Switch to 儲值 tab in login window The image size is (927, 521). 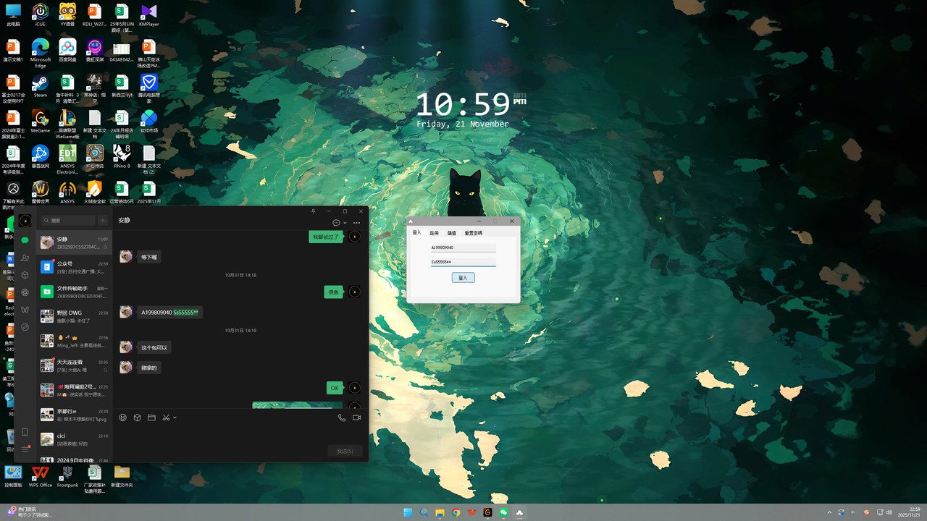point(451,233)
